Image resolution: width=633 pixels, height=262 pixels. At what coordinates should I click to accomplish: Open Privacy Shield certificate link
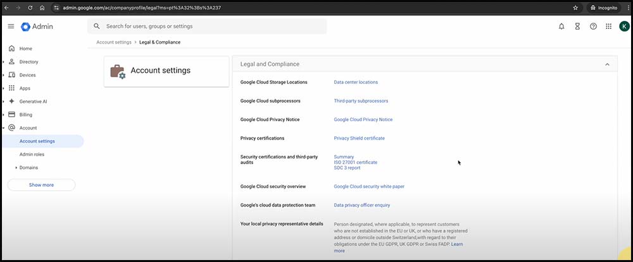pos(360,138)
